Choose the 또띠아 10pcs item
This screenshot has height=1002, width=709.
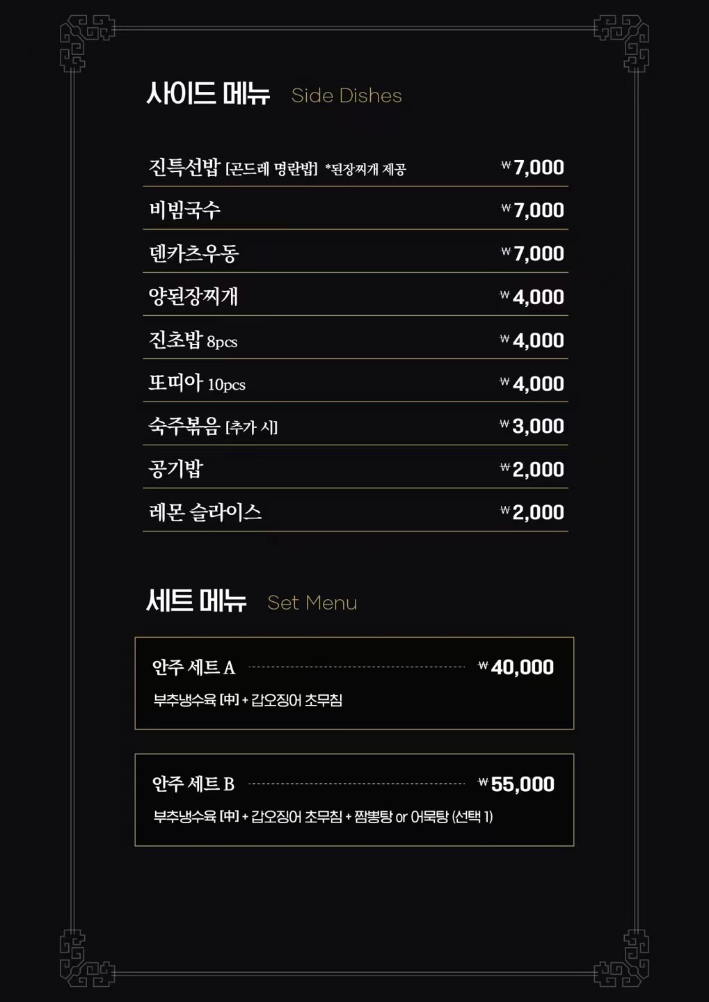[197, 383]
